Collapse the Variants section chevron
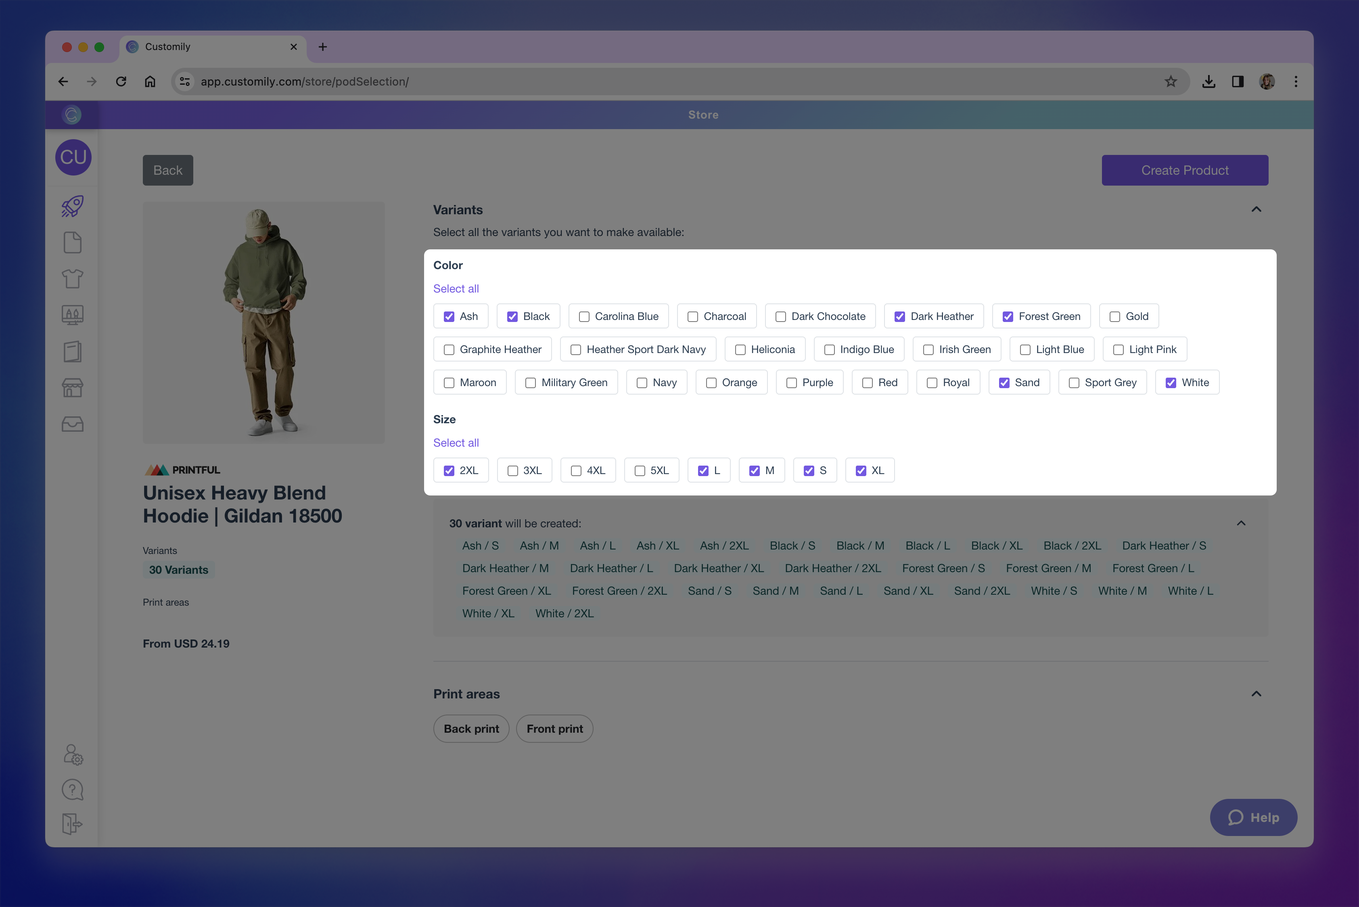Screen dimensions: 1359x907 click(1256, 209)
